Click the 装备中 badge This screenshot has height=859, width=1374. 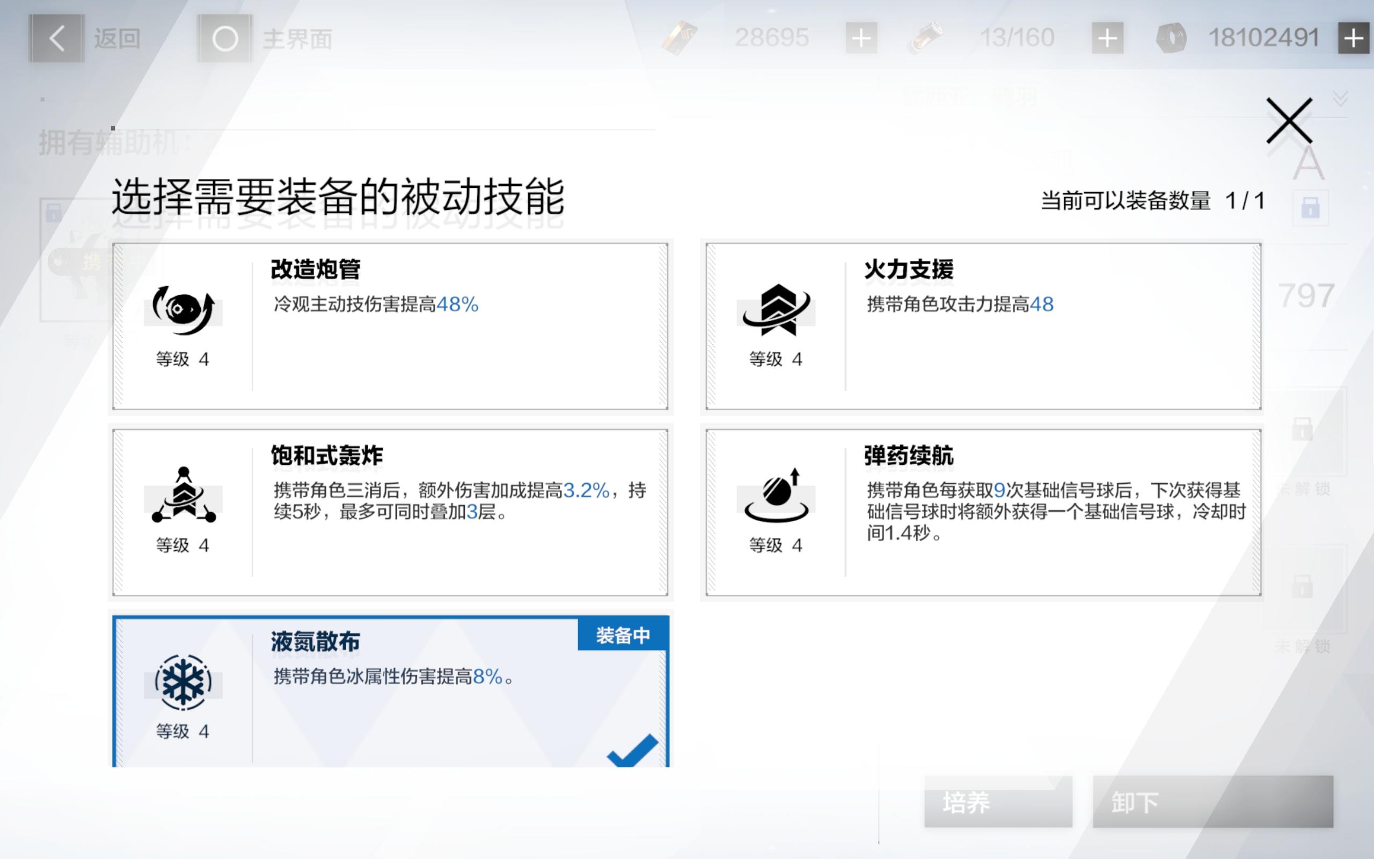pyautogui.click(x=623, y=635)
